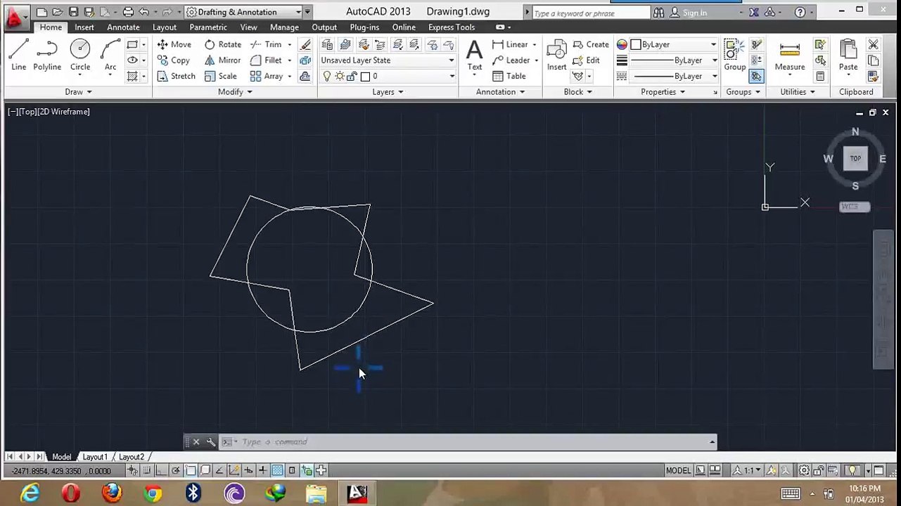Click the MODEL space button in status bar

click(x=678, y=470)
